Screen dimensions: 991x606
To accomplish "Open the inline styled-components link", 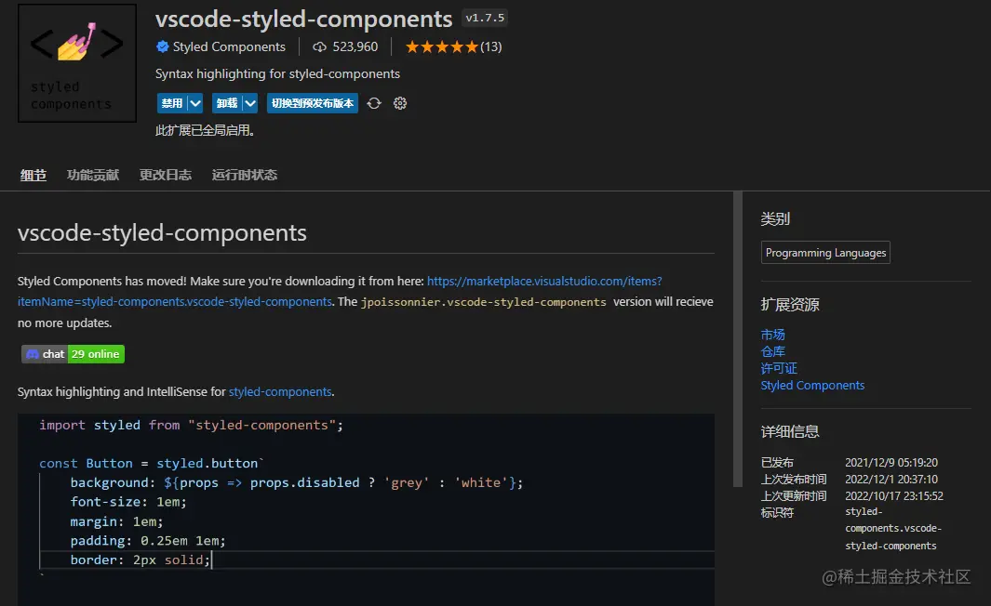I will click(280, 391).
